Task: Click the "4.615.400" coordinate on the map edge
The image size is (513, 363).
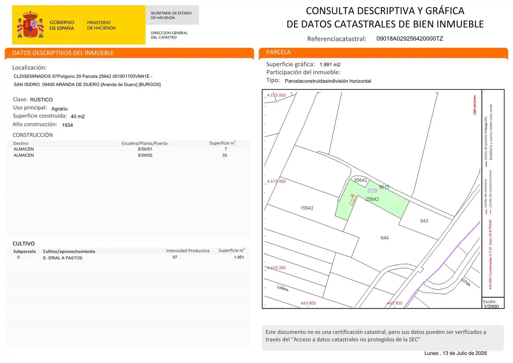Action: 276,182
